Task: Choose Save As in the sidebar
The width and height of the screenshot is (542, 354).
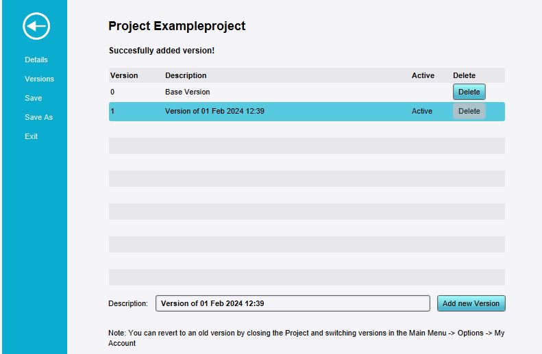Action: (38, 117)
